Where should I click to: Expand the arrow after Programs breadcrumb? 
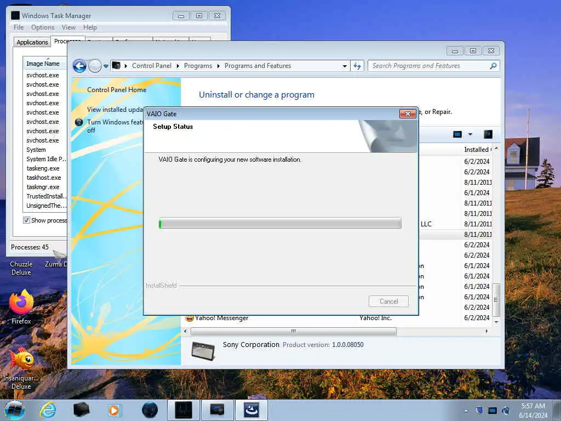point(218,66)
